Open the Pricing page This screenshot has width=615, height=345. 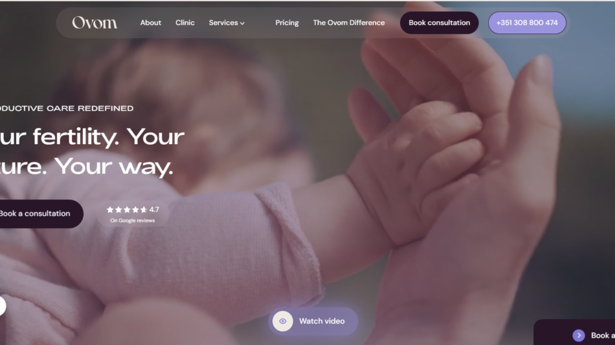[287, 23]
